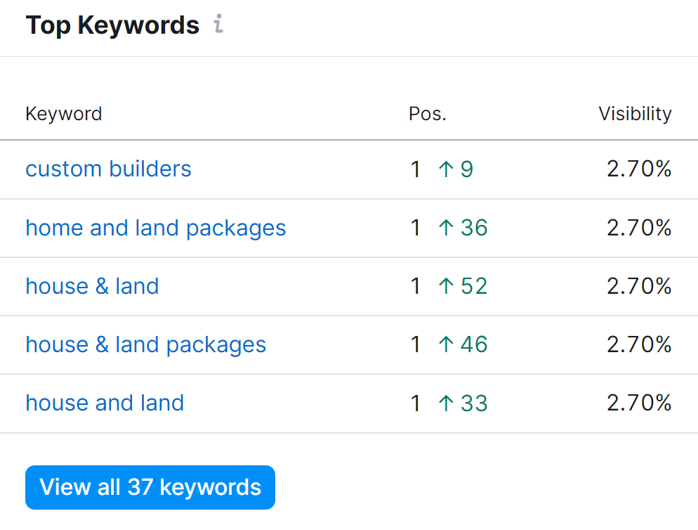The height and width of the screenshot is (530, 698).
Task: Click the up arrow next to 9
Action: click(x=446, y=169)
